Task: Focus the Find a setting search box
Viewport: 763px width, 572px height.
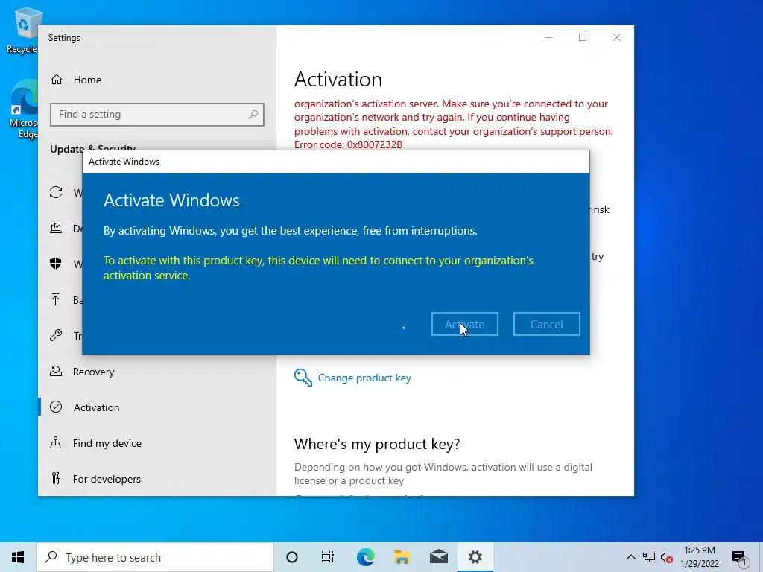Action: click(156, 114)
